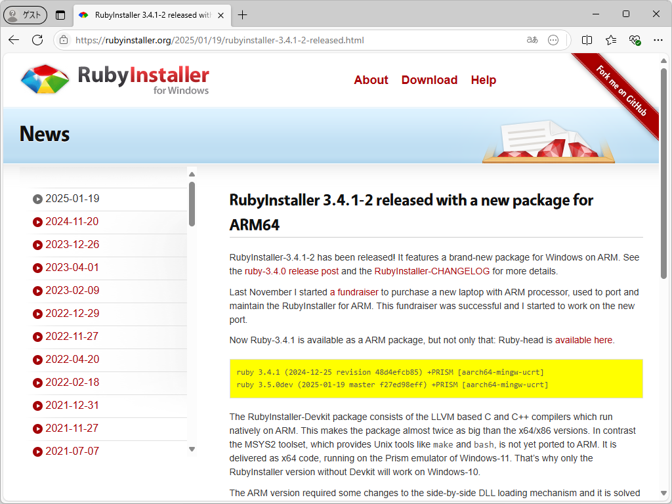Close the RubyInstaller tab
The width and height of the screenshot is (672, 504).
pos(220,15)
